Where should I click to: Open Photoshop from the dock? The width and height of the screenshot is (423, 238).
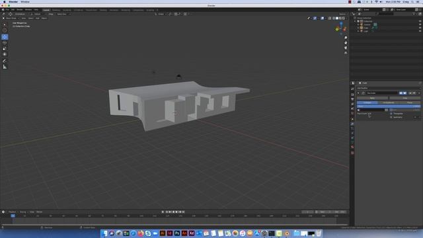[177, 233]
